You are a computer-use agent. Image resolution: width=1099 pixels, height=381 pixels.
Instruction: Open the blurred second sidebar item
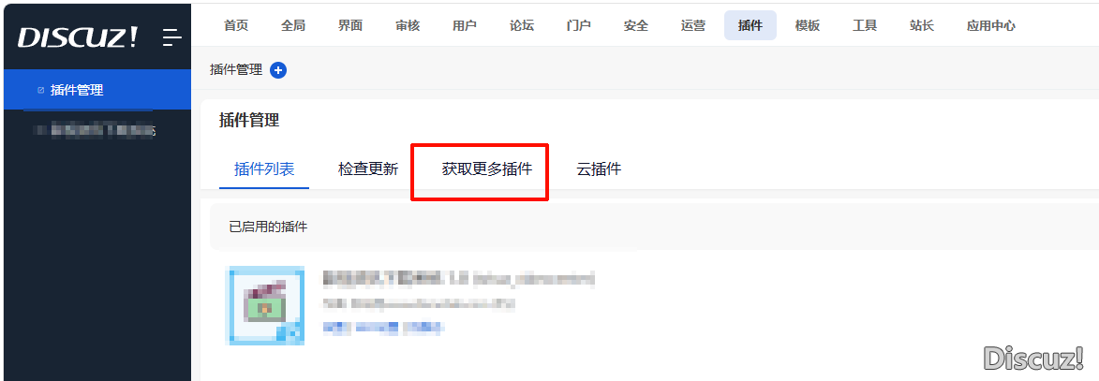97,130
